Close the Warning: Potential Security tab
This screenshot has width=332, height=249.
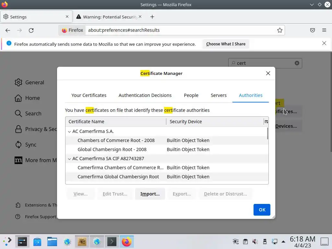tap(140, 17)
